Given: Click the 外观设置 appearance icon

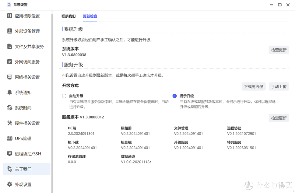Looking at the screenshot, I should (x=9, y=184).
